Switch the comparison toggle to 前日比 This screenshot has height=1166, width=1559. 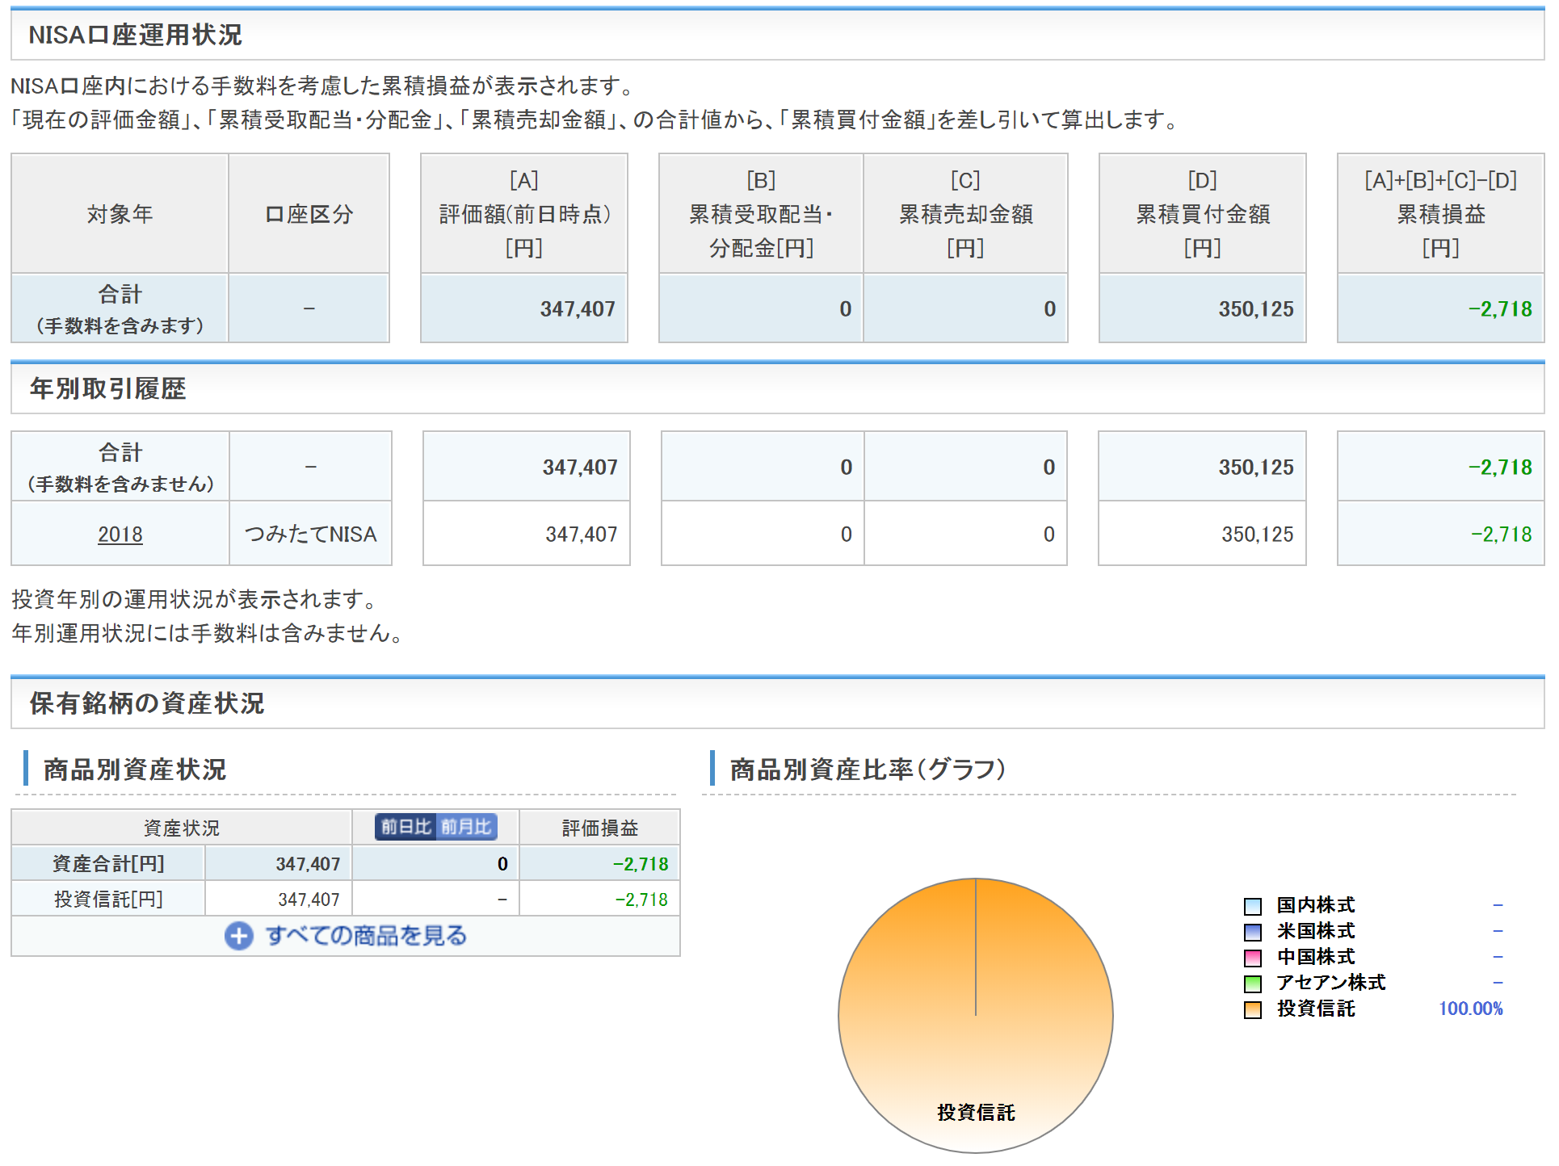[406, 827]
